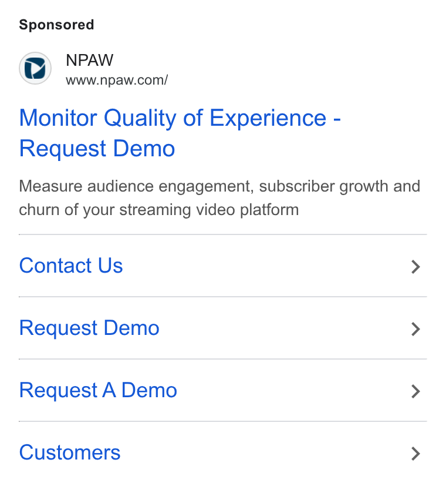Screen dimensions: 446x483
Task: Click the NPAW logo icon
Action: pyautogui.click(x=35, y=68)
